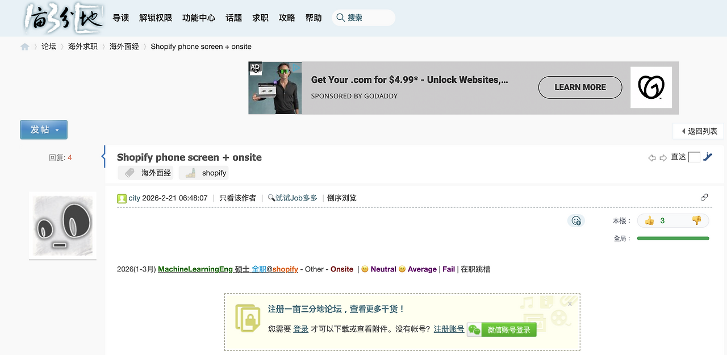
Task: Click the LEARN MORE ad button
Action: pyautogui.click(x=580, y=87)
